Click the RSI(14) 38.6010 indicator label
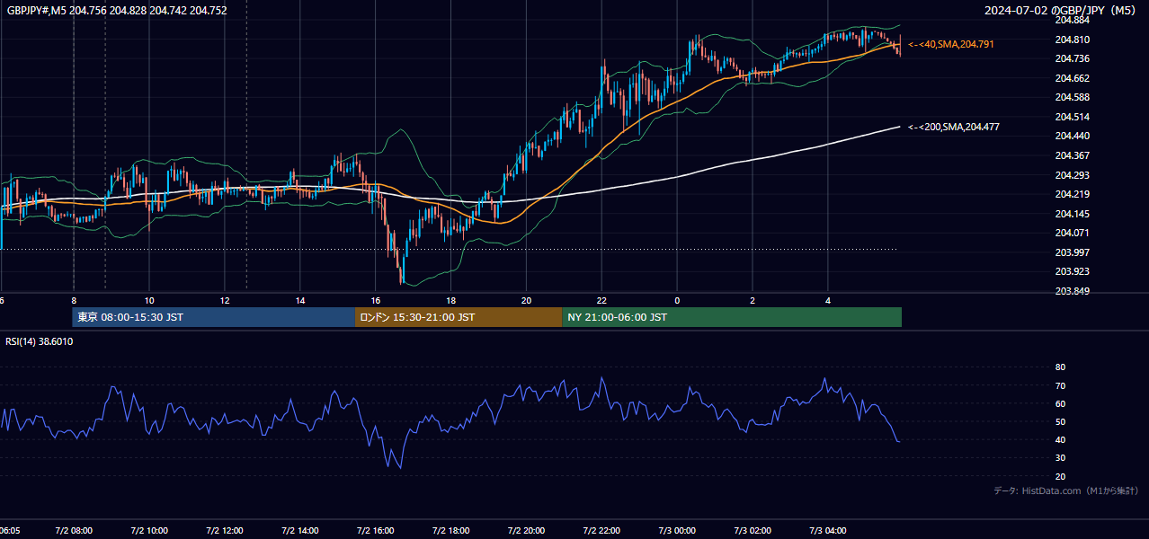Image resolution: width=1149 pixels, height=539 pixels. point(40,341)
